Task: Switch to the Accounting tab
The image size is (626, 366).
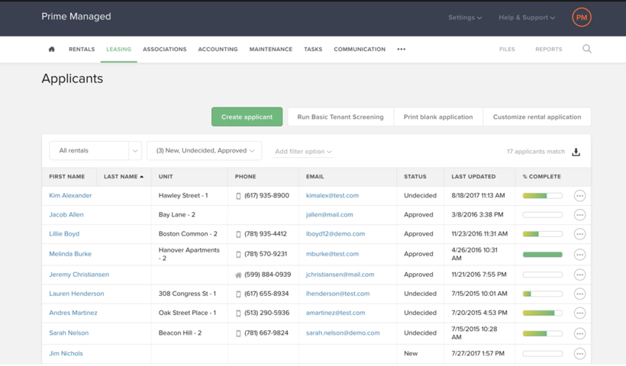Action: click(218, 50)
